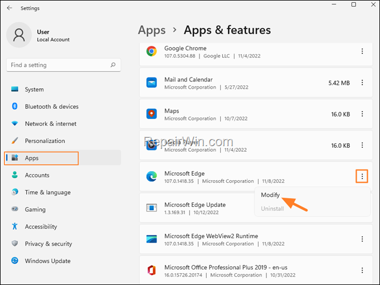Select the Microsoft Edge Update name
380x285 pixels.
pos(195,205)
